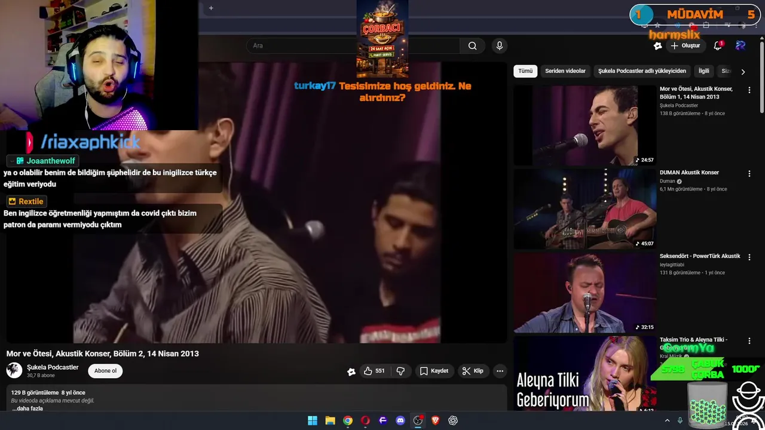Select the İlgili filter chip
The width and height of the screenshot is (765, 430).
click(x=704, y=71)
